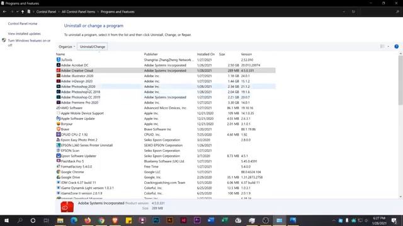This screenshot has width=403, height=226.
Task: Open the Organize dropdown menu
Action: 67,46
